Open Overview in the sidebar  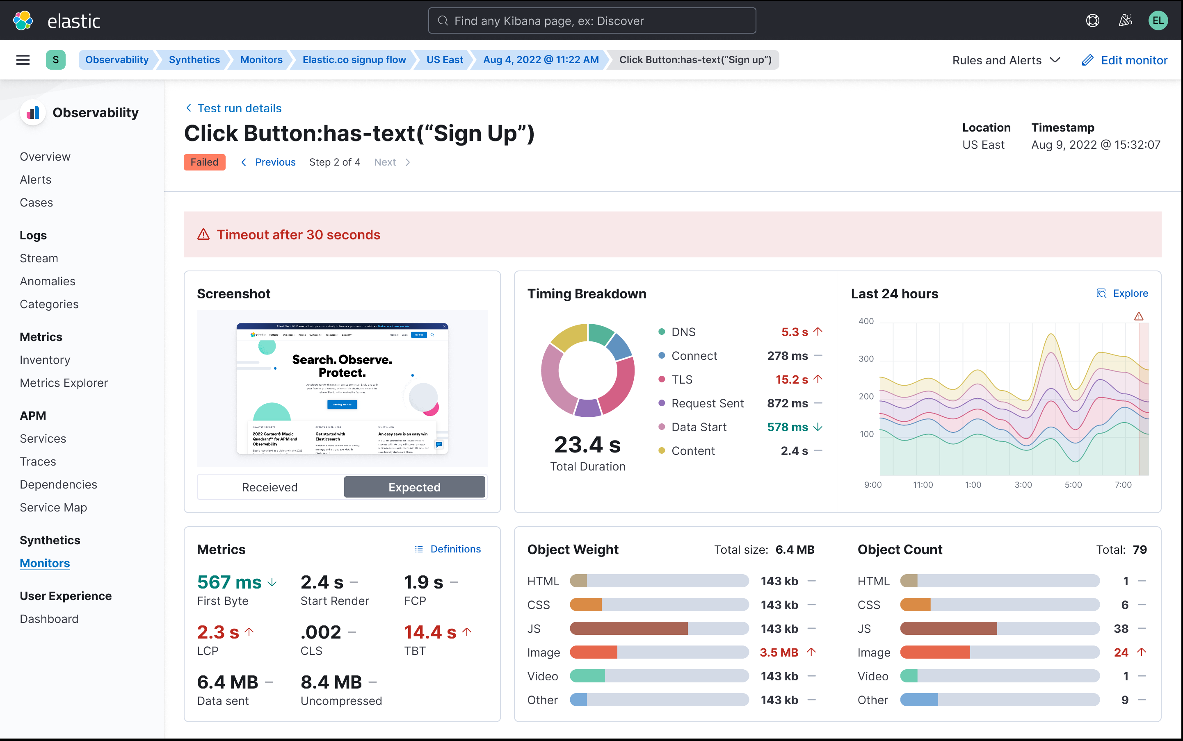point(45,157)
